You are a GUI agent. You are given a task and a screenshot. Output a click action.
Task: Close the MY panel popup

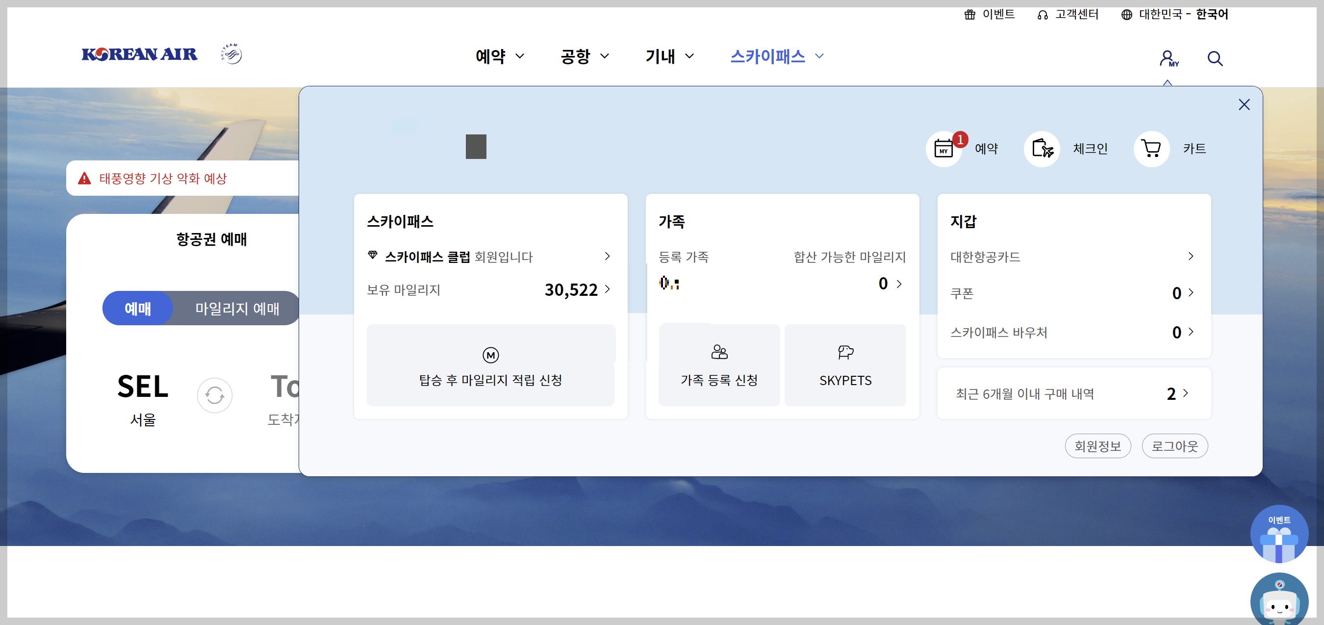coord(1244,105)
